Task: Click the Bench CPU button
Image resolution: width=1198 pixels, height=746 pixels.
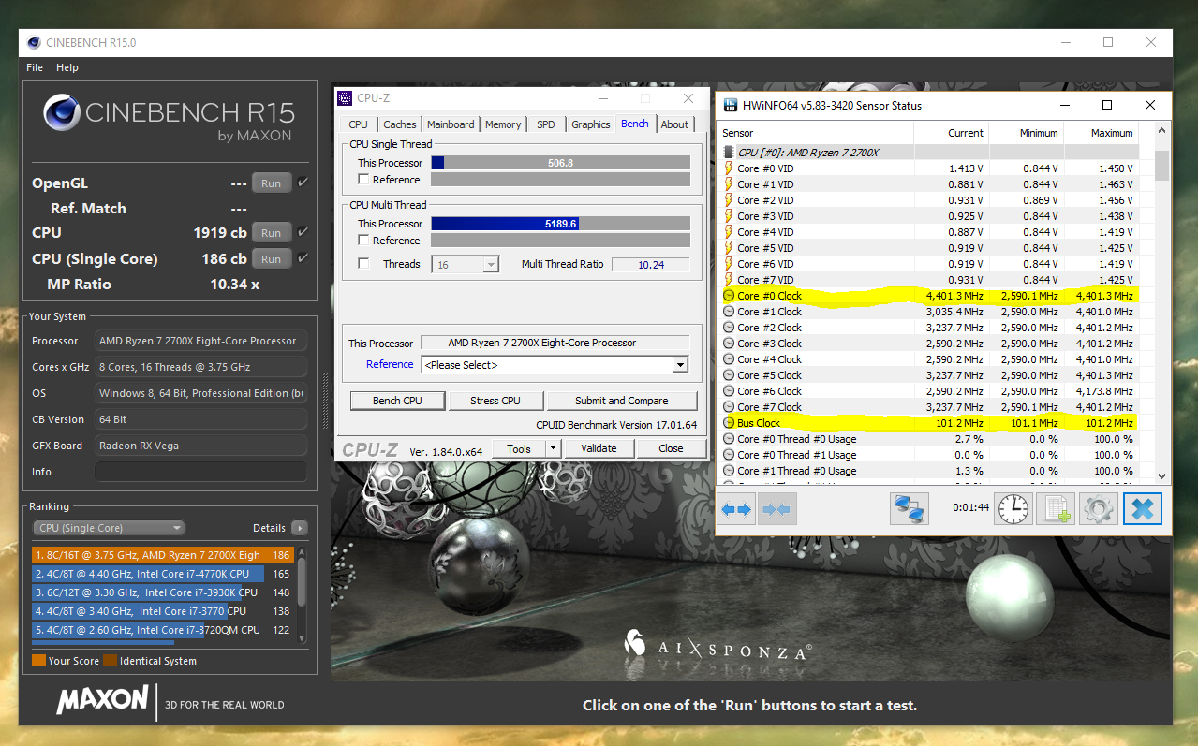Action: 397,401
